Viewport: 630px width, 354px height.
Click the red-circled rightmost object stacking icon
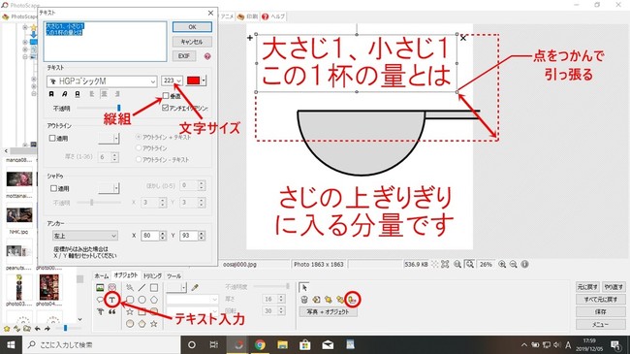[353, 300]
